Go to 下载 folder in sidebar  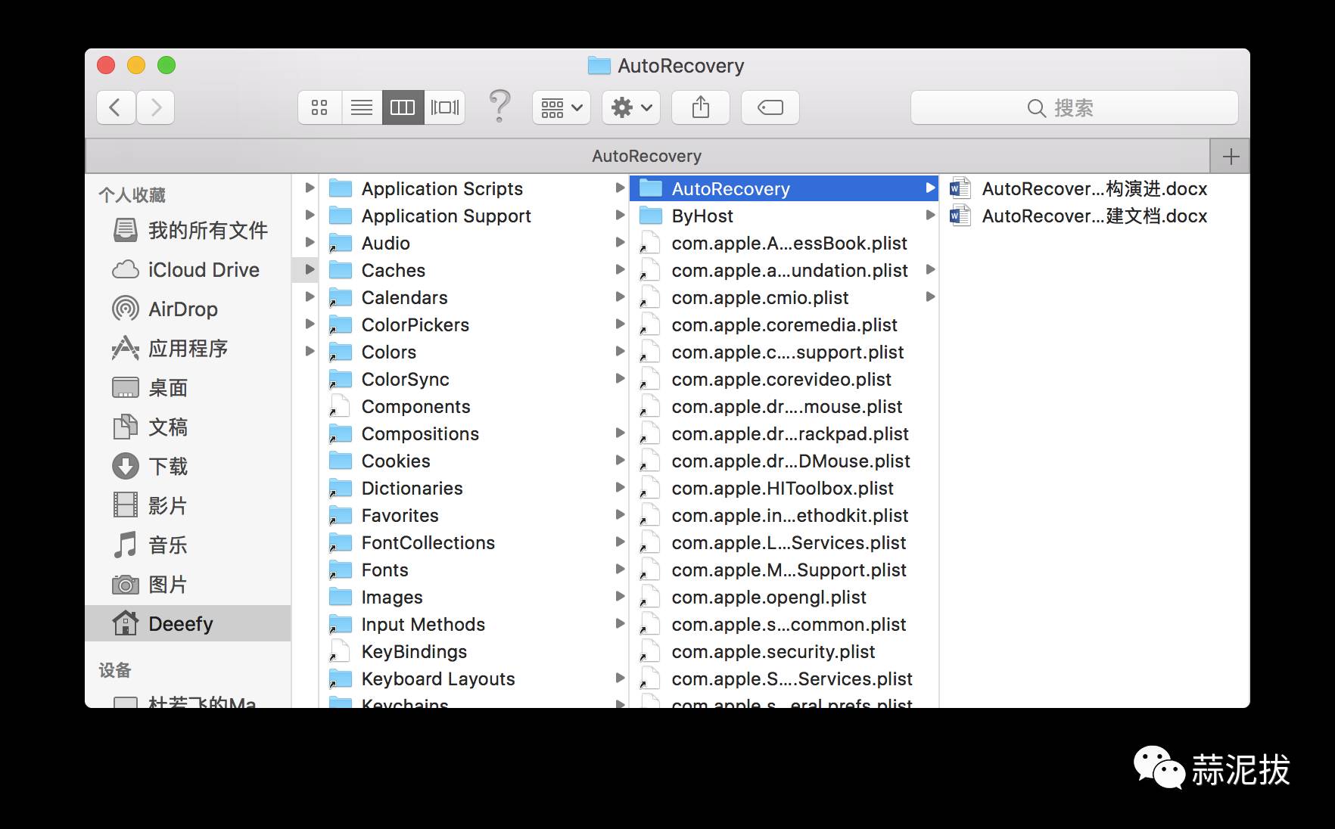[x=167, y=467]
